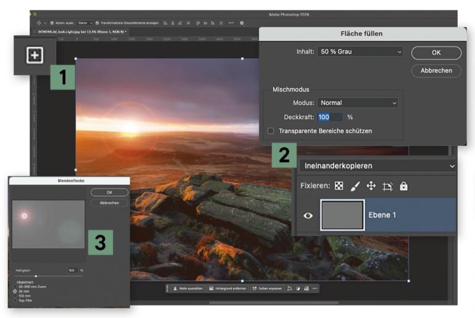Click the flare center in Blendenflecke preview

[24, 215]
